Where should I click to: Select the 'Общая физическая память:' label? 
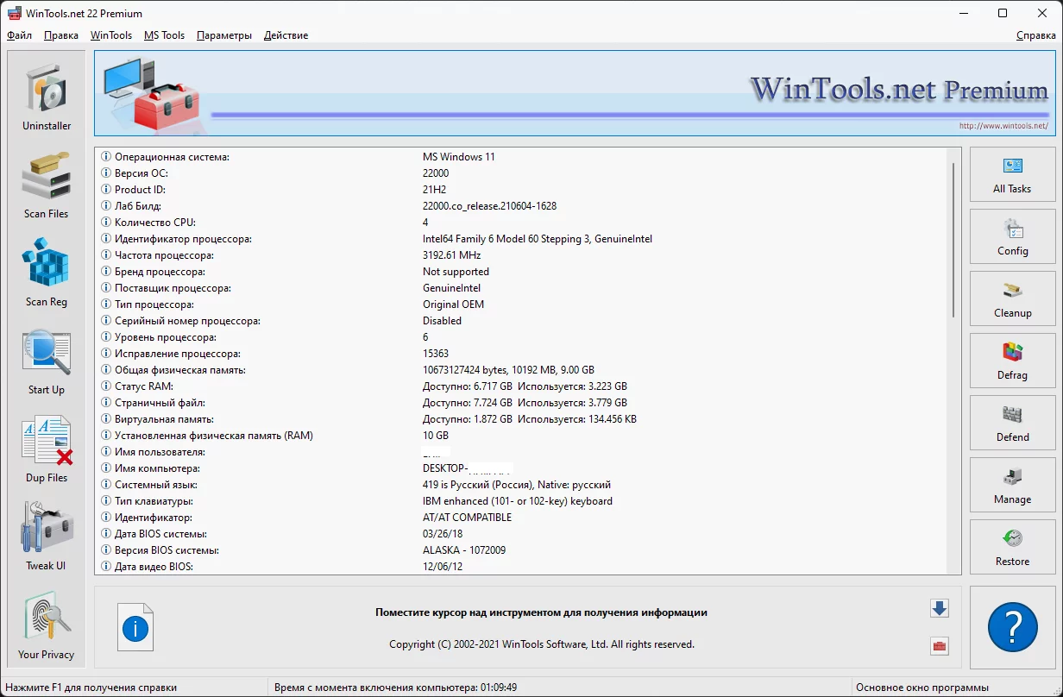tap(180, 370)
